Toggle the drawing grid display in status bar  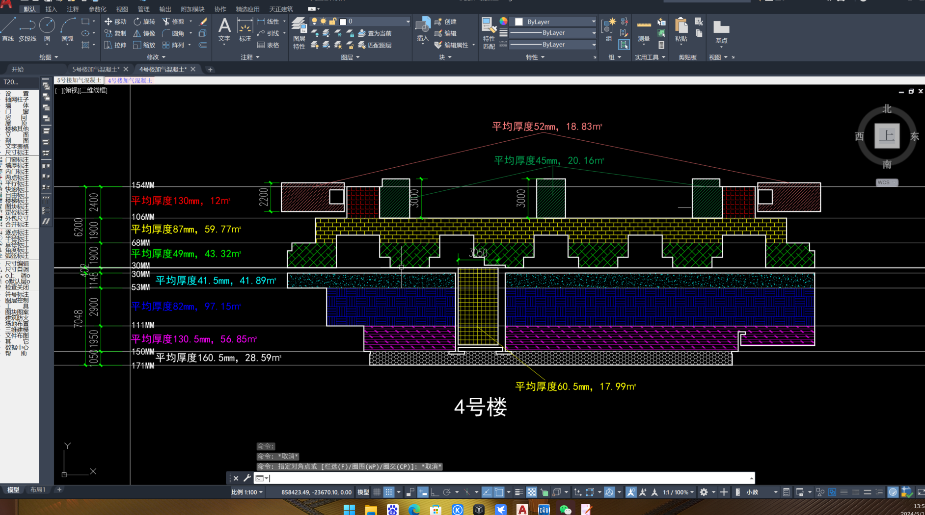coord(377,492)
